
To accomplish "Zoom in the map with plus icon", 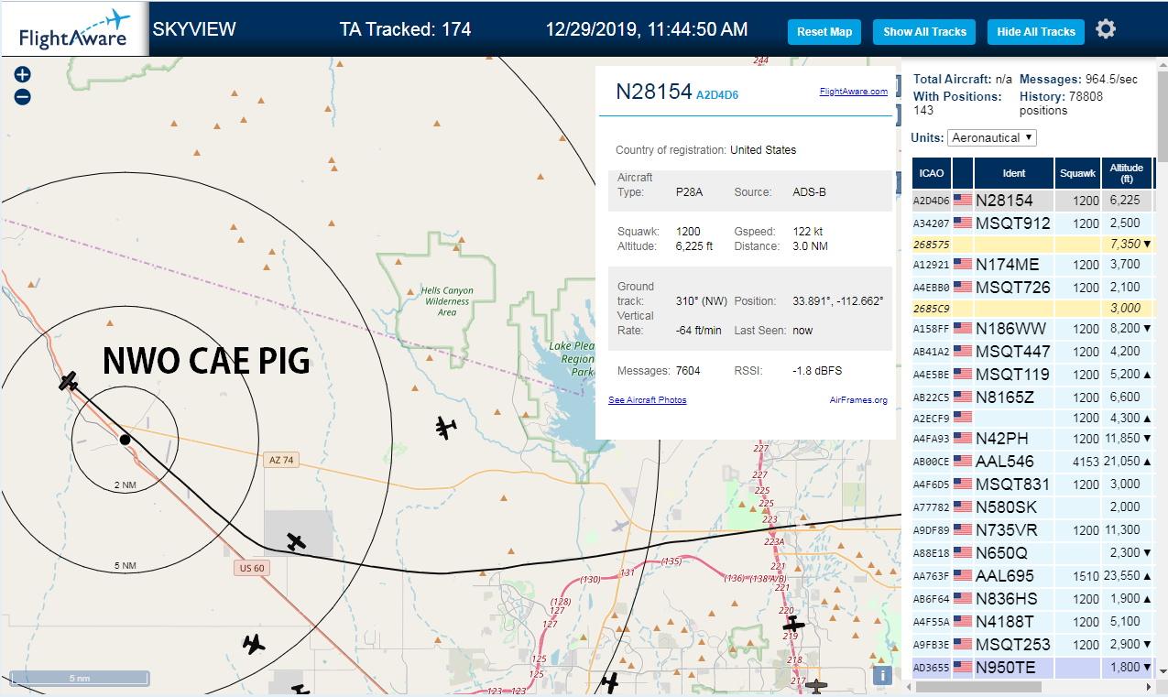I will click(23, 74).
